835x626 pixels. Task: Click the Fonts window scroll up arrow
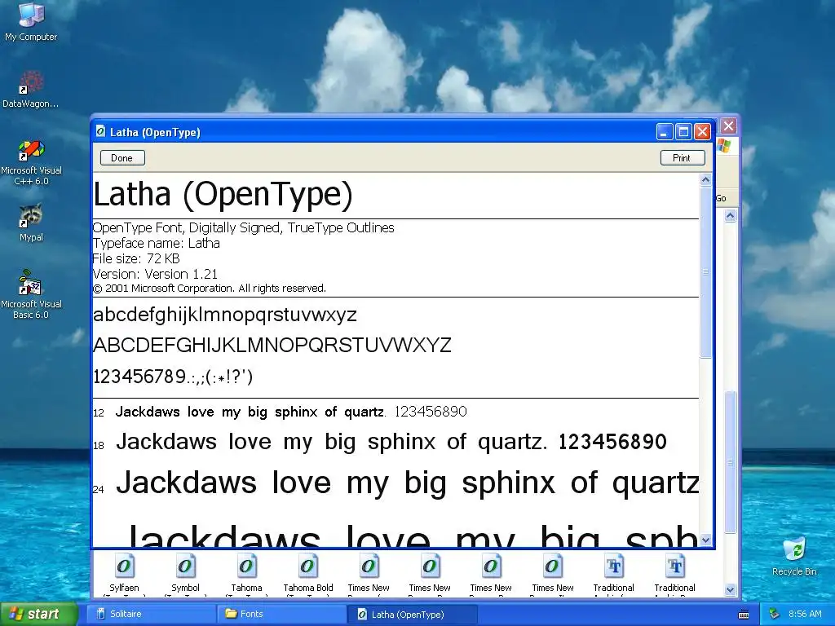click(730, 215)
